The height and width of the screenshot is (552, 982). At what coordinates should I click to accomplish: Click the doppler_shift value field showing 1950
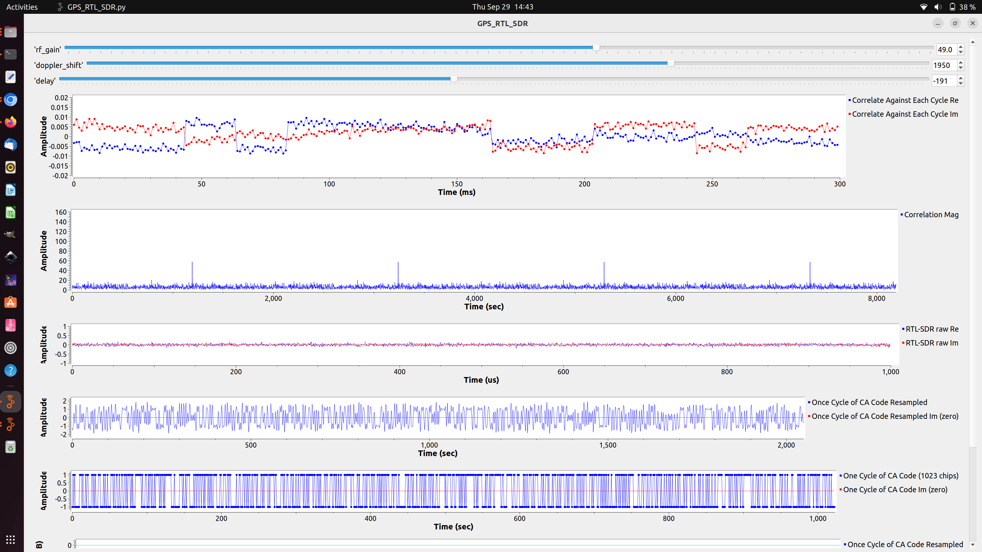click(944, 65)
